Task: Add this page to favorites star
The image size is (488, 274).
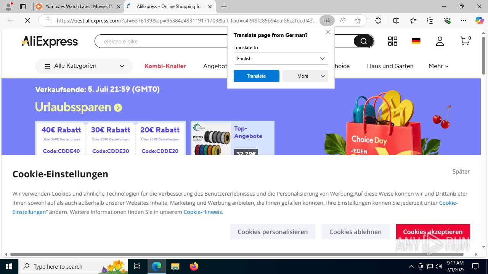Action: 358,21
